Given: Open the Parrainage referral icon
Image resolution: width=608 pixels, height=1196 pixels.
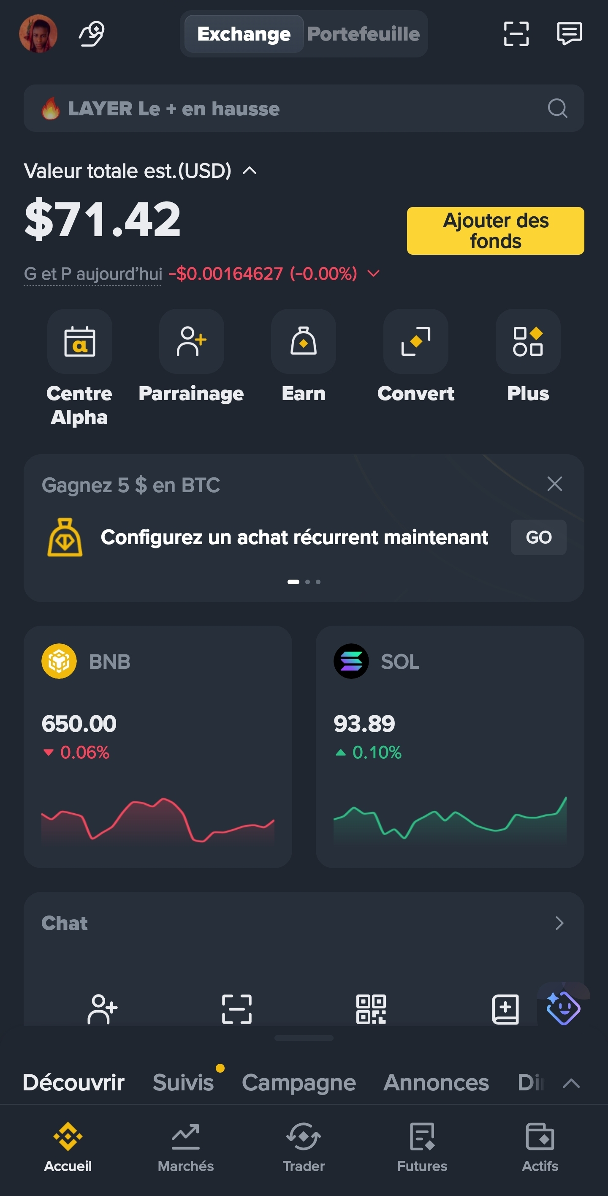Looking at the screenshot, I should coord(192,341).
